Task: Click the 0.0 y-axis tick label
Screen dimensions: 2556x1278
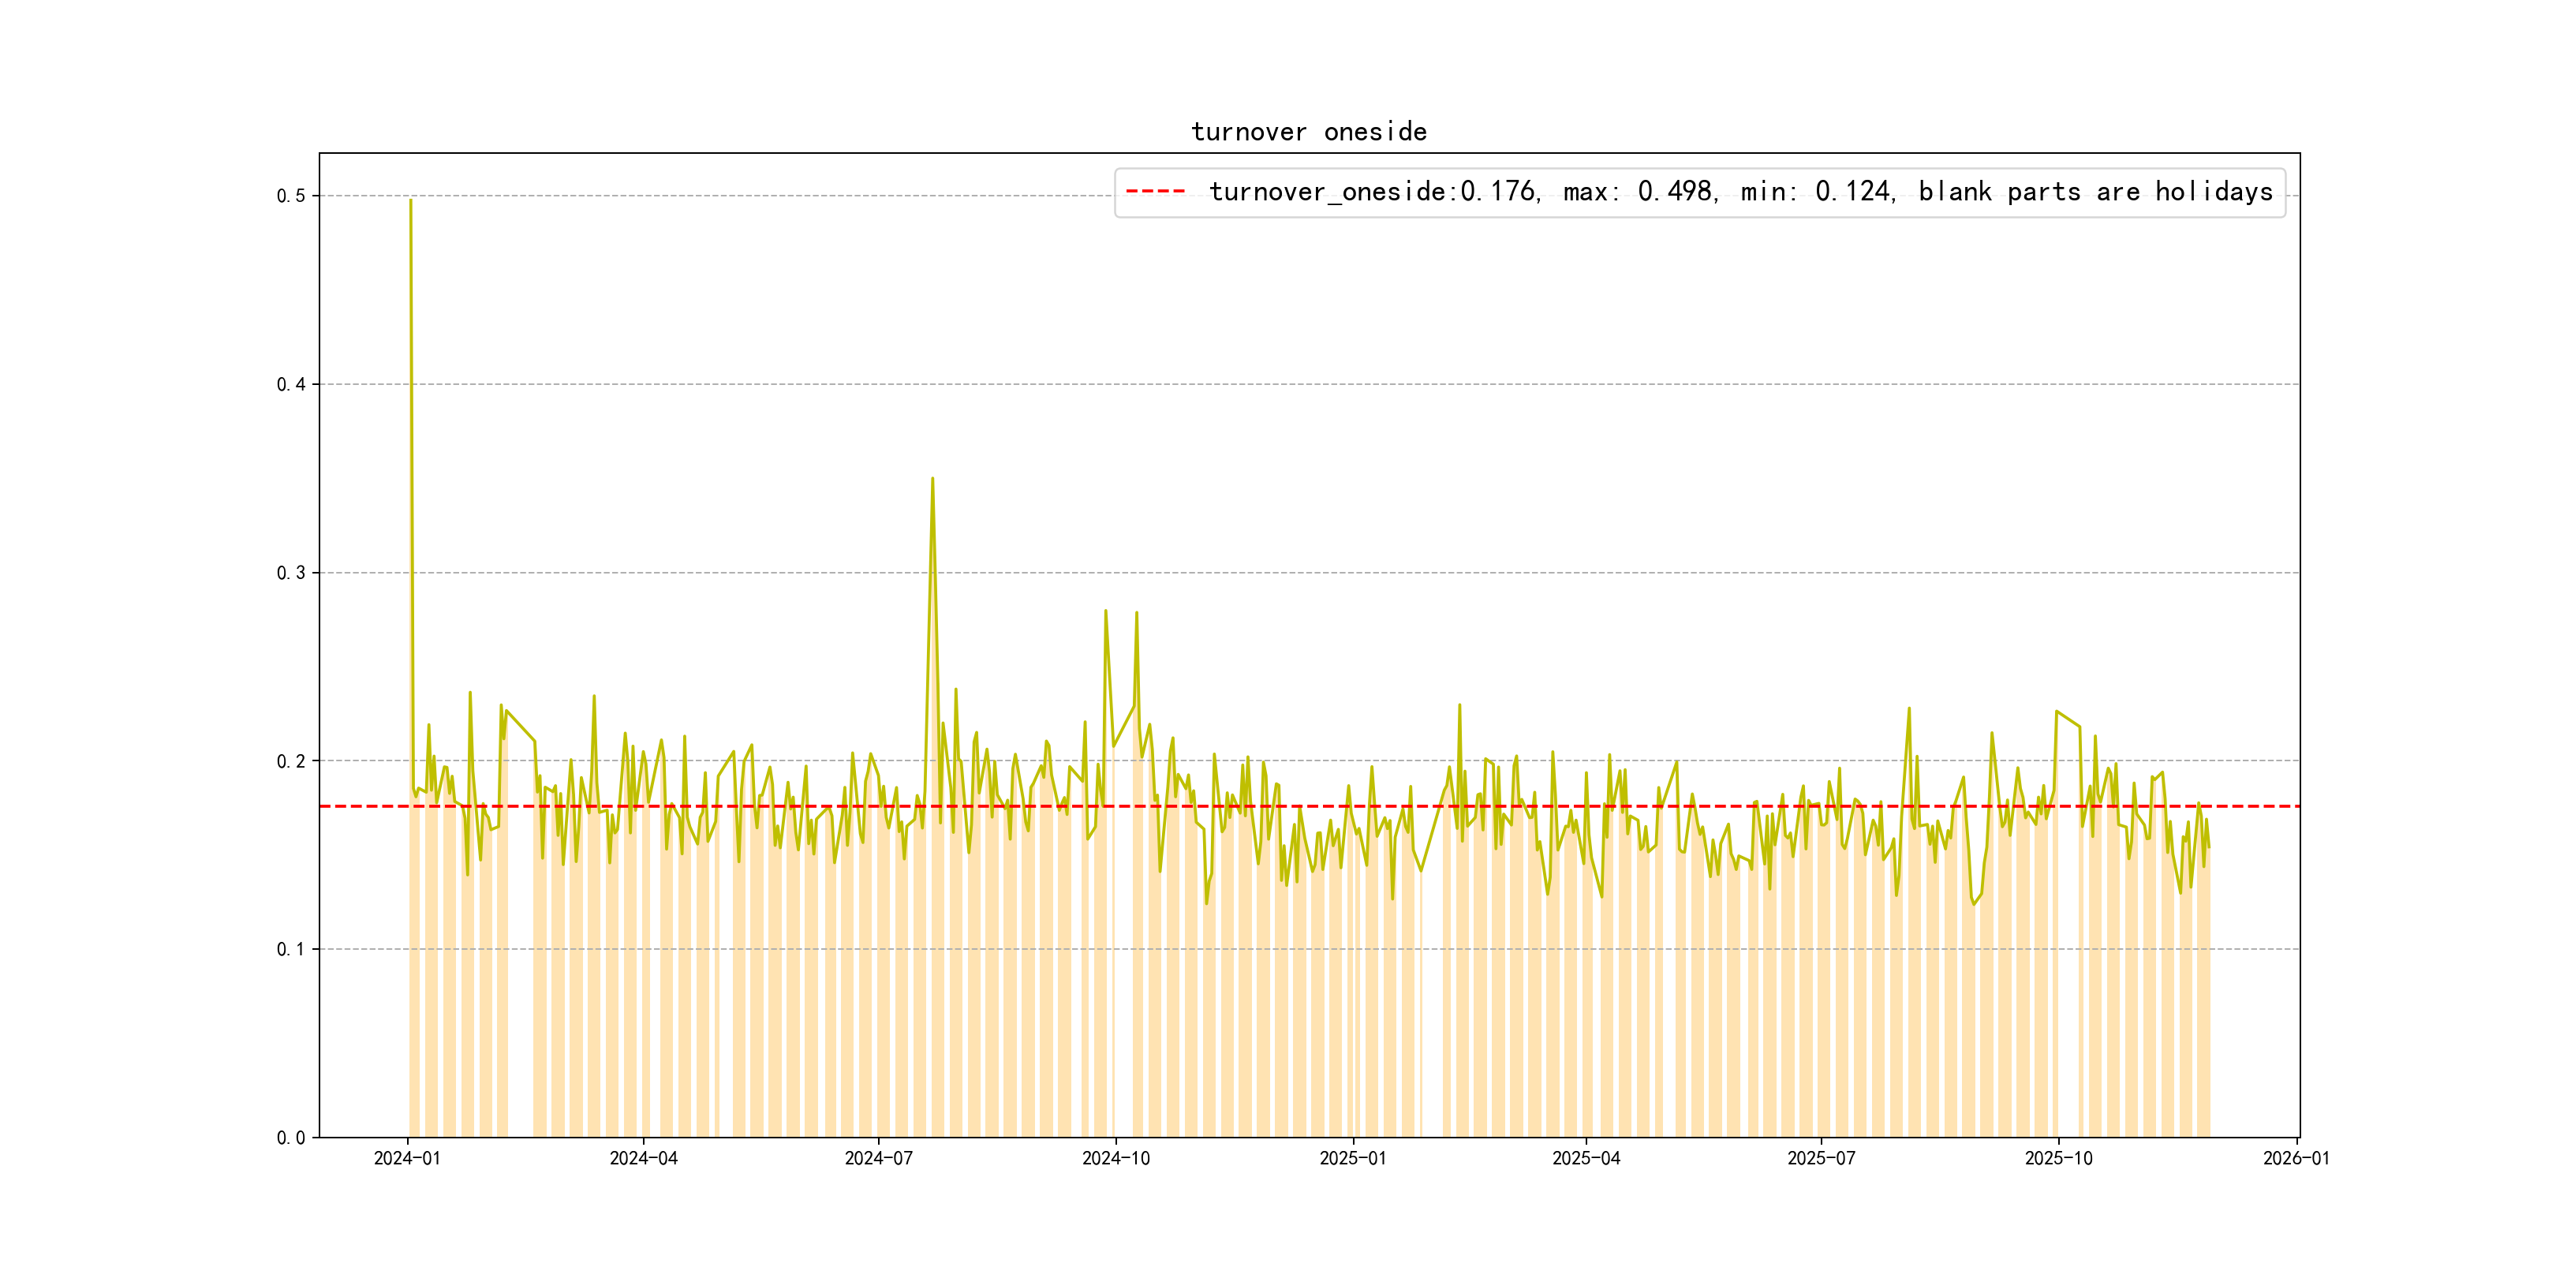Action: 290,1137
